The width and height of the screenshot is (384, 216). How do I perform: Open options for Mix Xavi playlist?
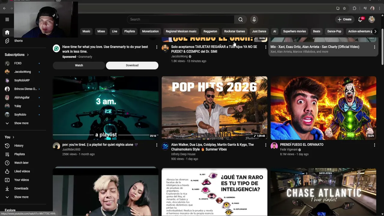[x=374, y=47]
